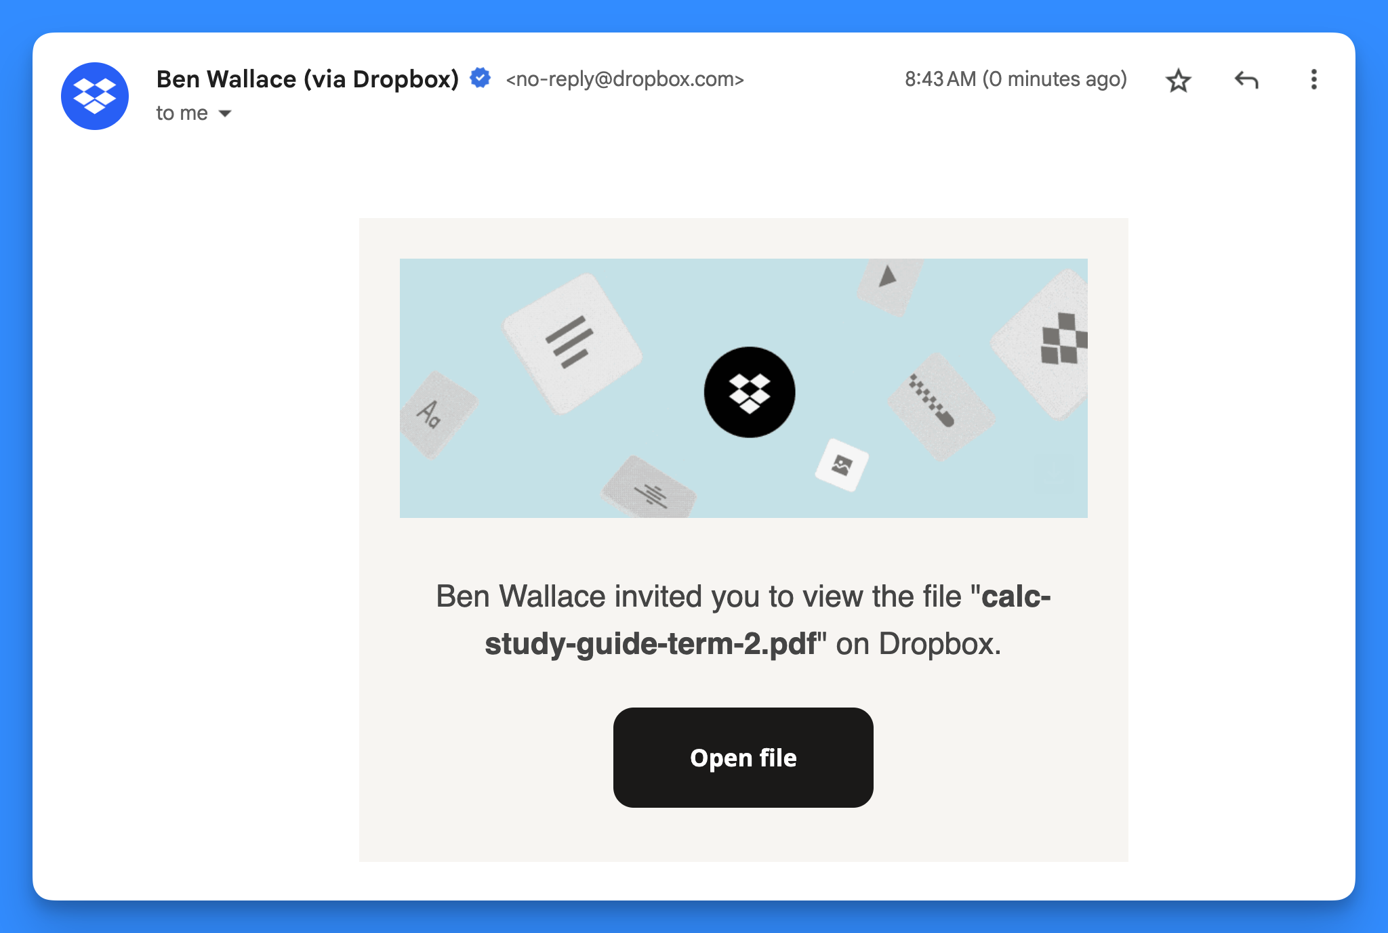Click the blue verified sender badge
1388x933 pixels.
click(481, 79)
